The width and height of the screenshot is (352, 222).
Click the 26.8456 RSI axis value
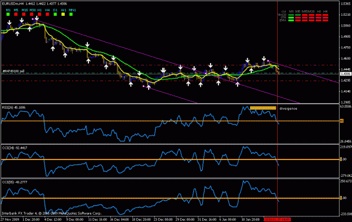tap(346, 141)
